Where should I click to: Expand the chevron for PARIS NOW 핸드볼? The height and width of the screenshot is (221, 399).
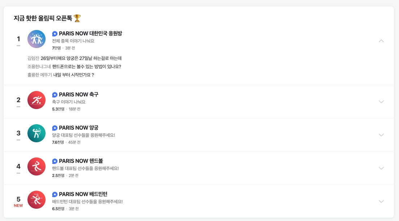coord(381,168)
